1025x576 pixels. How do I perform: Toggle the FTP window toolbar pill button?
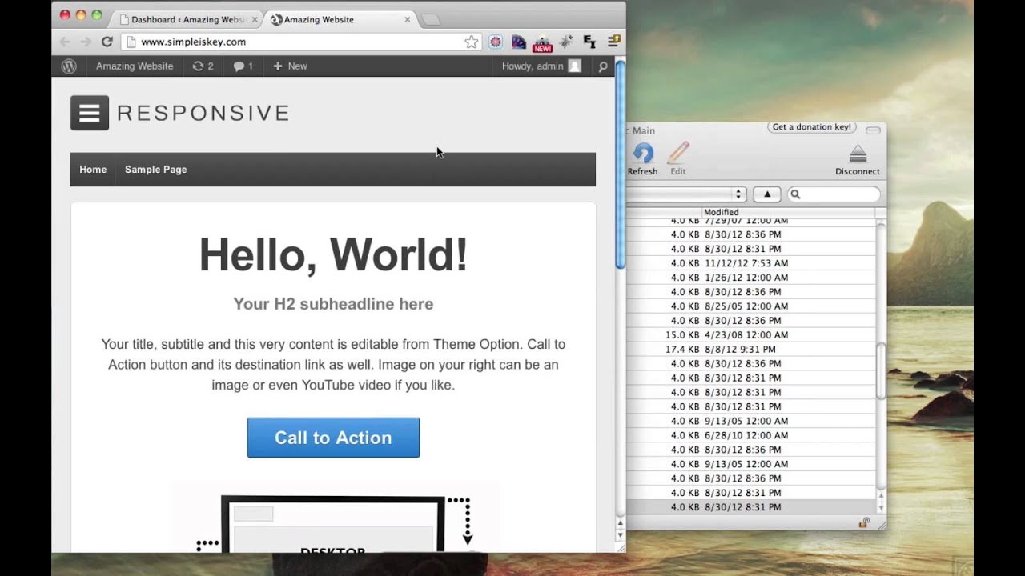(x=873, y=130)
